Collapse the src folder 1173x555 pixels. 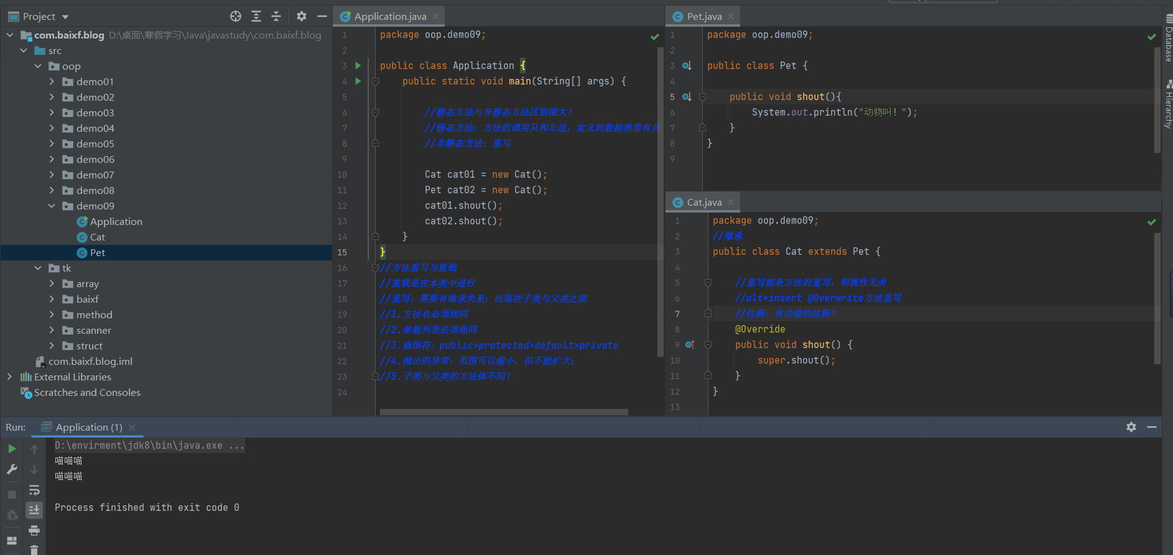(24, 51)
